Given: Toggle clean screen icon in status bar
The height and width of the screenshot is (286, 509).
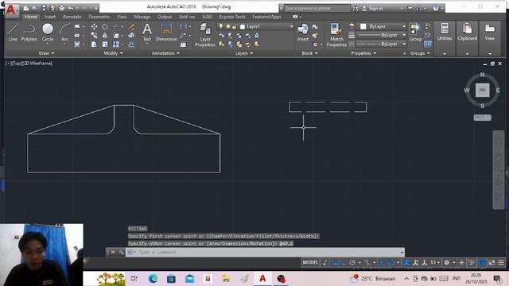Looking at the screenshot, I should pos(492,263).
